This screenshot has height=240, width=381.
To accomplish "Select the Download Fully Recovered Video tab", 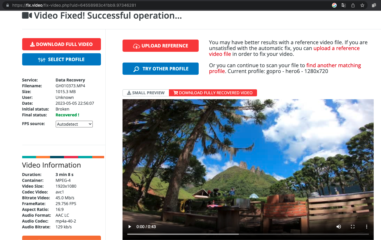I will [x=213, y=93].
